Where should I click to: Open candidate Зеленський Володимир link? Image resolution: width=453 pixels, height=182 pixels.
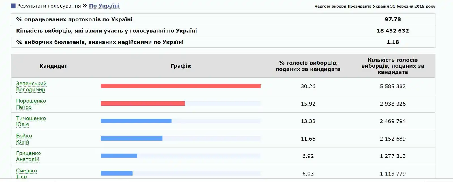[31, 86]
